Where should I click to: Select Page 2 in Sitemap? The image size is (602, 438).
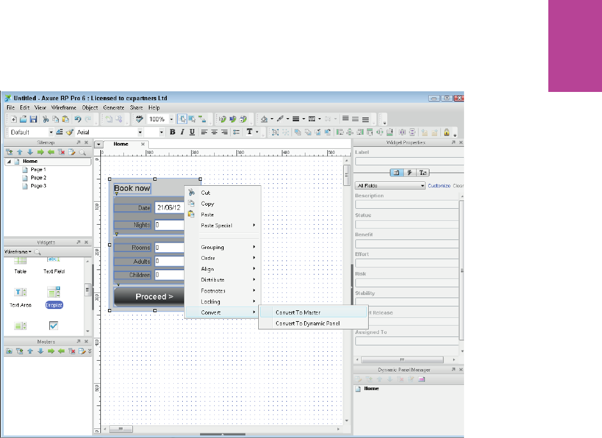point(38,177)
